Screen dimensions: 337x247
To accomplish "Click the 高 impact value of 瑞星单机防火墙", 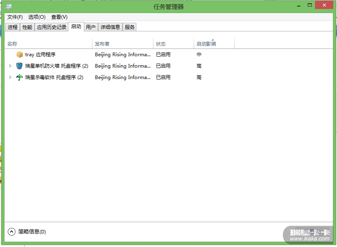I will tap(199, 66).
